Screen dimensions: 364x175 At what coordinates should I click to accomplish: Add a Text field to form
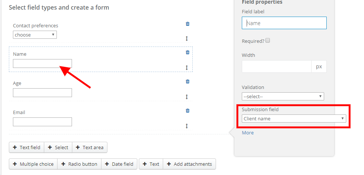pyautogui.click(x=27, y=147)
